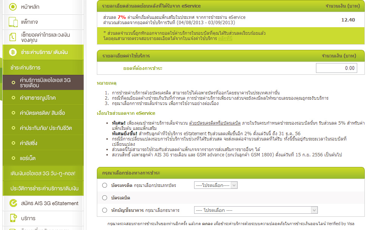Select the ชำระค่าบริการ submenu header
This screenshot has height=230, width=375.
(43, 68)
